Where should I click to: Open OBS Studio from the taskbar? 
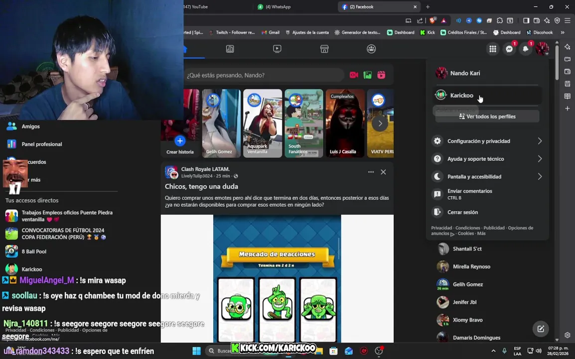pyautogui.click(x=379, y=351)
